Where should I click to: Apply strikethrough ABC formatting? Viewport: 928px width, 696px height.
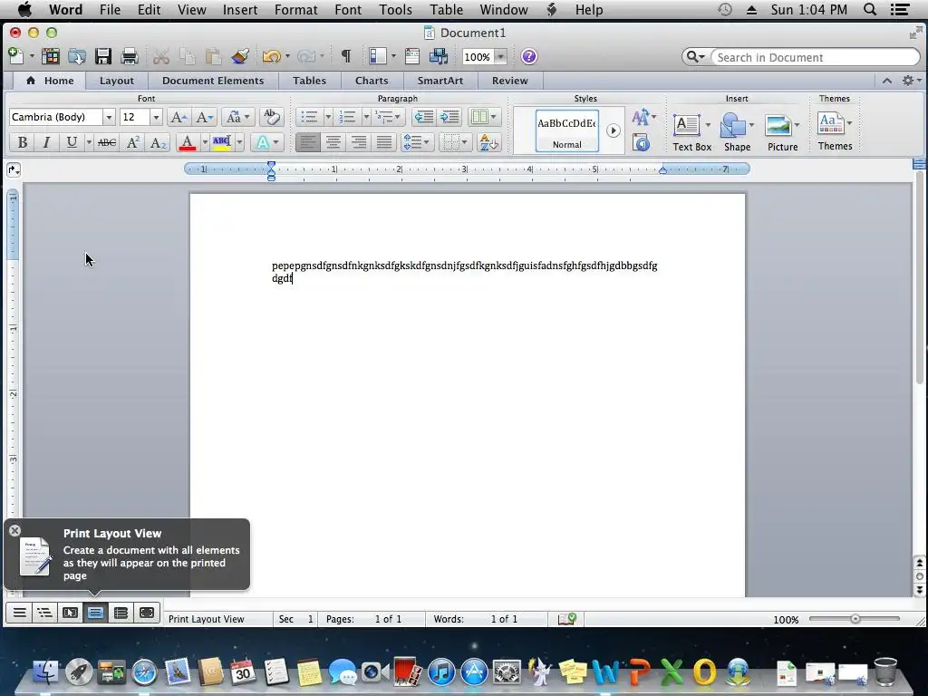(x=107, y=142)
